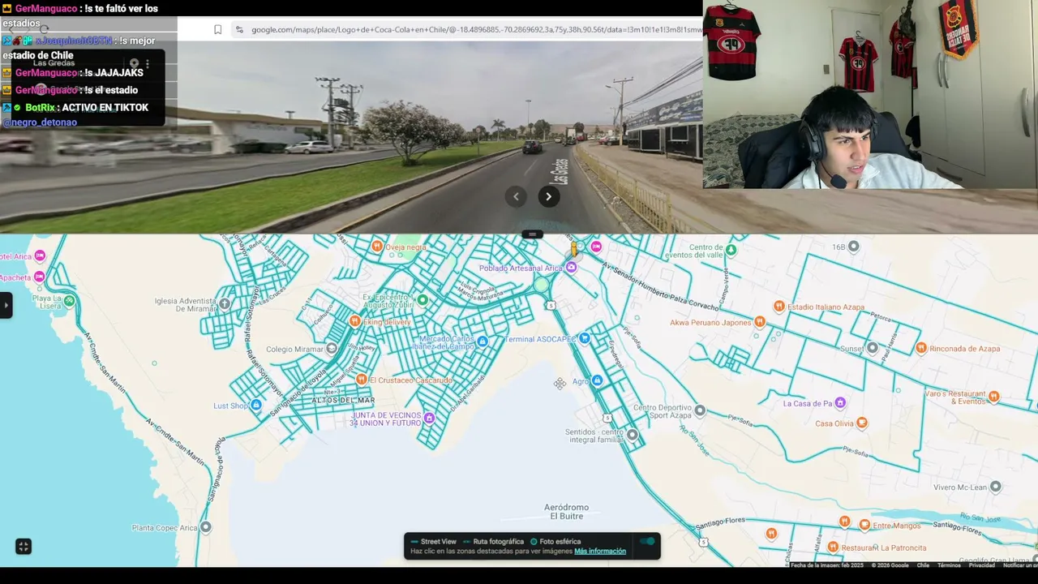Open the Sentidos centro integral familiar marker
This screenshot has width=1038, height=584.
633,436
